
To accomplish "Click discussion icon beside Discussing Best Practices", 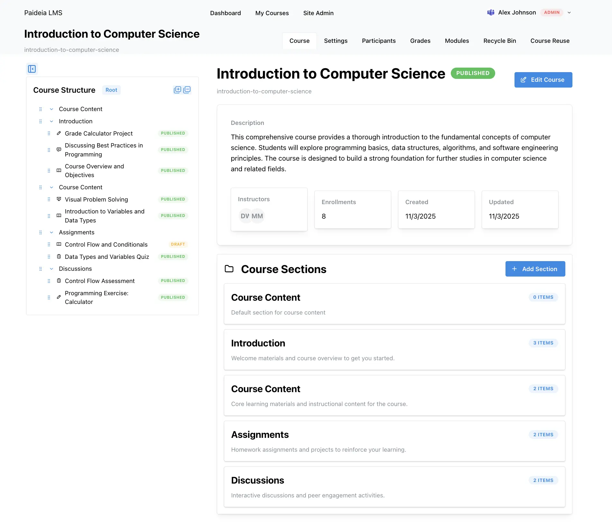I will (59, 150).
